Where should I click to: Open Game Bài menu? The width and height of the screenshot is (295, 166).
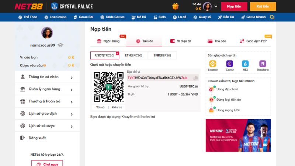pos(83,17)
